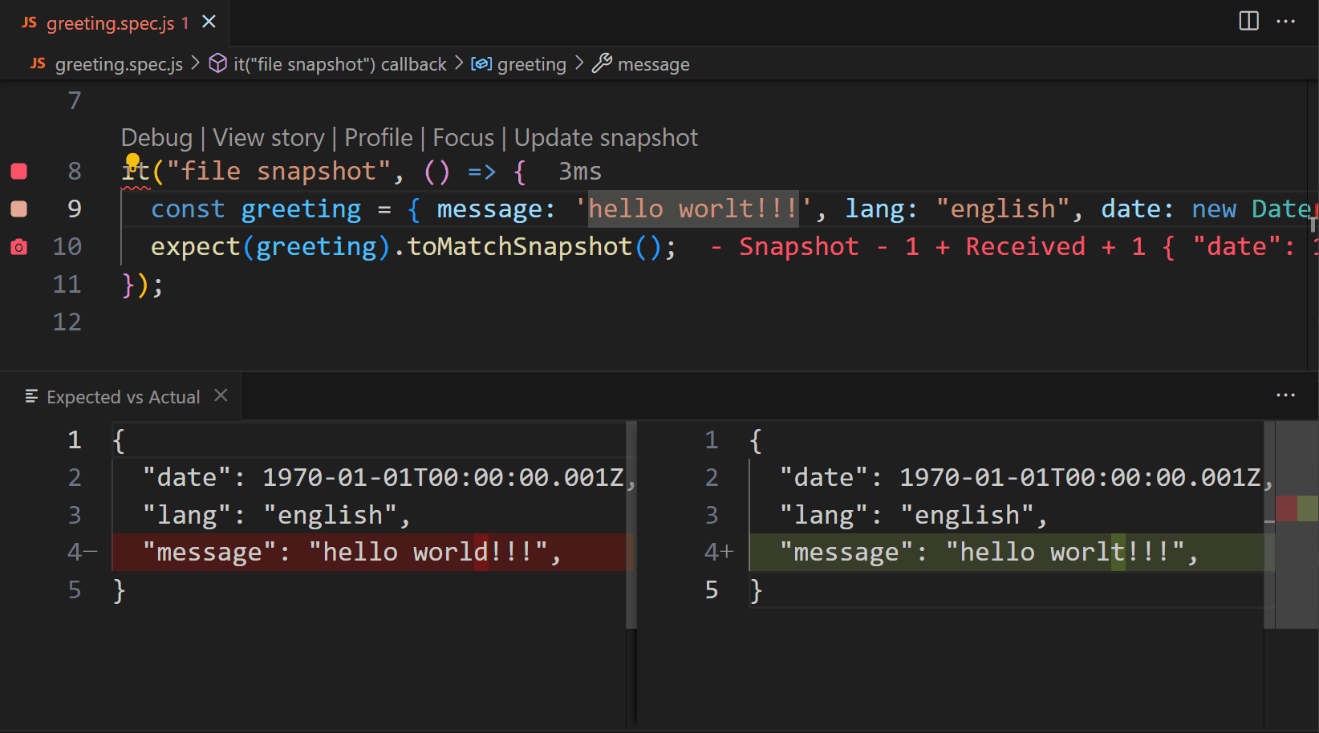Open the editor more actions ellipsis
The height and width of the screenshot is (733, 1319).
(x=1285, y=22)
